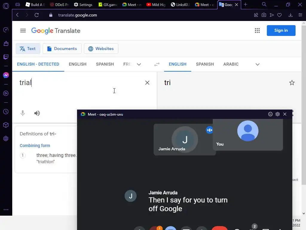Image resolution: width=306 pixels, height=230 pixels.
Task: Expand more target languages dropdown
Action: [258, 64]
